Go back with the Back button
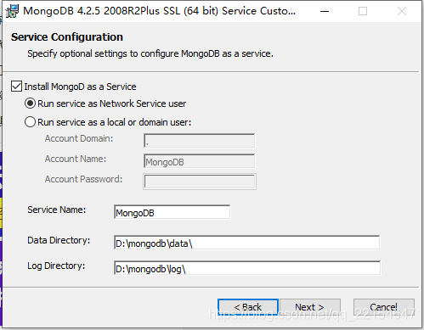This screenshot has height=330, width=424. [x=248, y=307]
